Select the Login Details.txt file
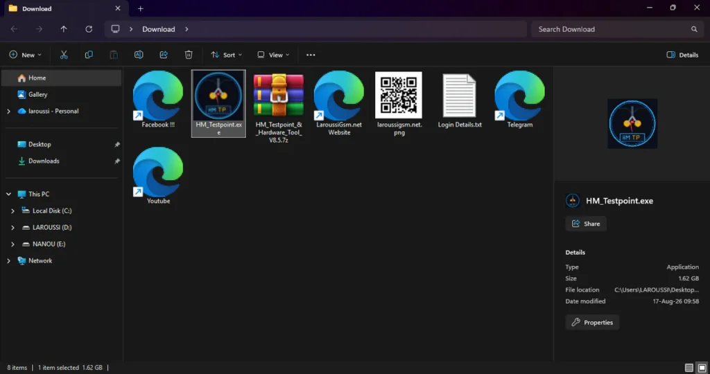Viewport: 710px width, 374px height. coord(460,100)
